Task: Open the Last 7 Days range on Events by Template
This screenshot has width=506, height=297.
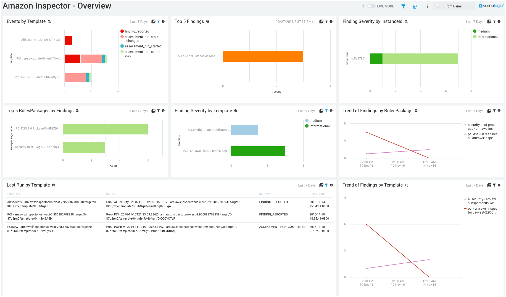Action: pyautogui.click(x=139, y=21)
